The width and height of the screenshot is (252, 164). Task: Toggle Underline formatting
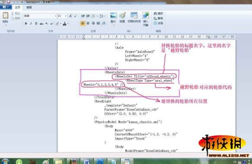coord(36,23)
